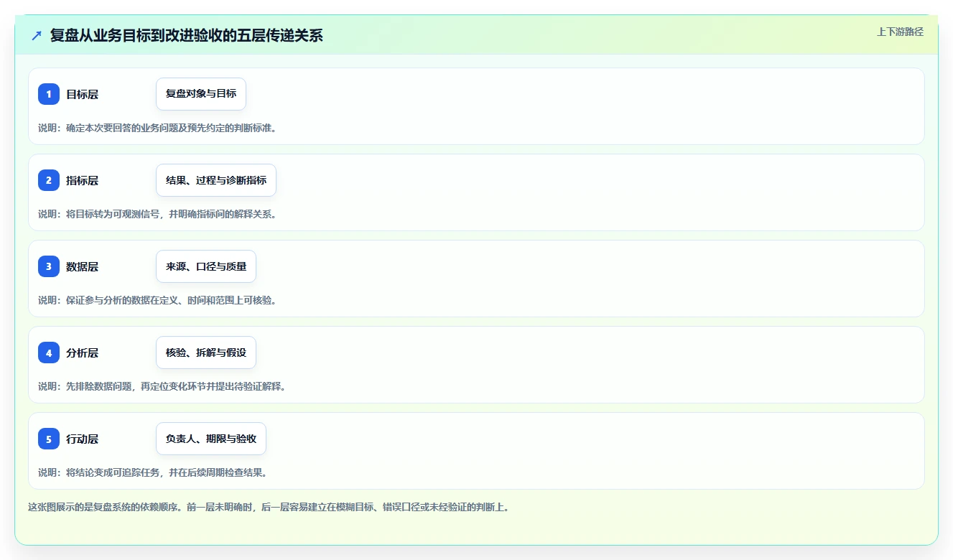Click the number 4 badge for 分析层

tap(49, 353)
